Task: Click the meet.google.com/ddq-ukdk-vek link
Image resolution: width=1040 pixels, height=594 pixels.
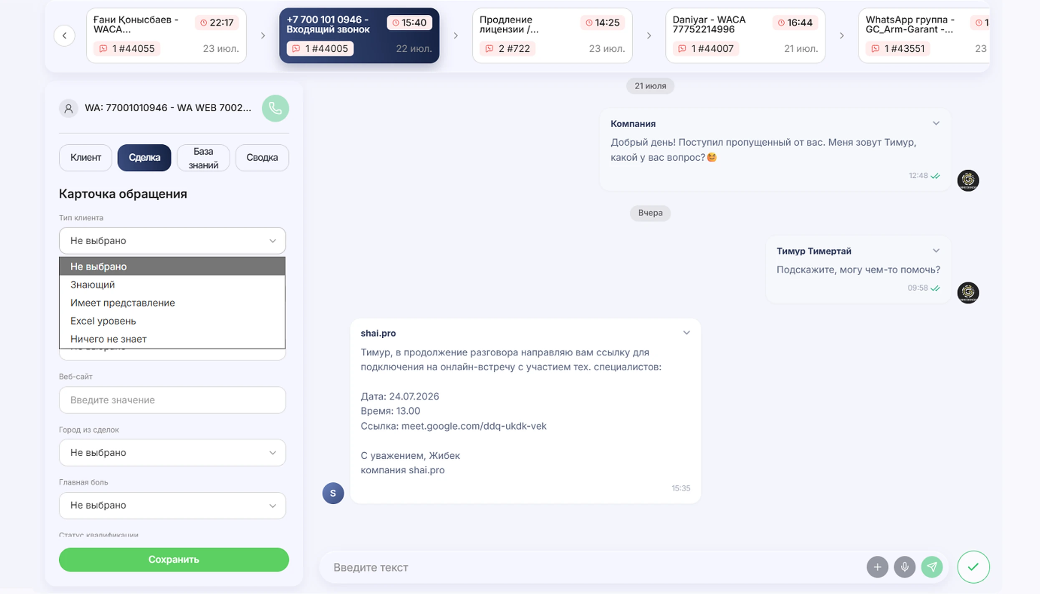Action: click(x=474, y=426)
